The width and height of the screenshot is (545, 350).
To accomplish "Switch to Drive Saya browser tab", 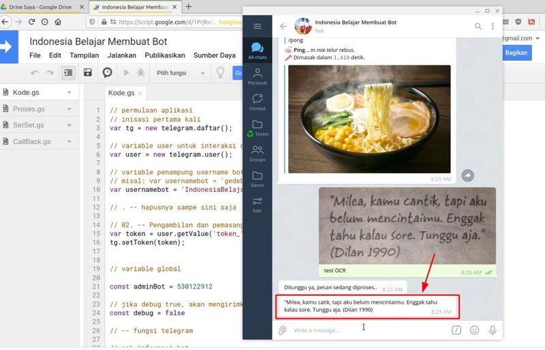I will pos(40,7).
